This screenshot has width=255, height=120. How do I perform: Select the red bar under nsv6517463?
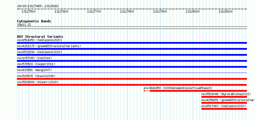tap(224, 109)
